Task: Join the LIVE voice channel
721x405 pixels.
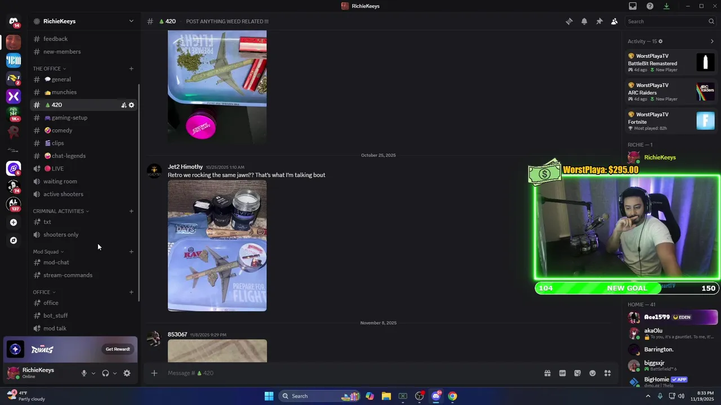Action: coord(84,169)
